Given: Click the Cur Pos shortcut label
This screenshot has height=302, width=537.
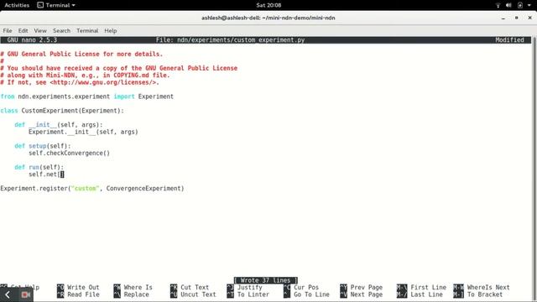Looking at the screenshot, I should point(306,287).
